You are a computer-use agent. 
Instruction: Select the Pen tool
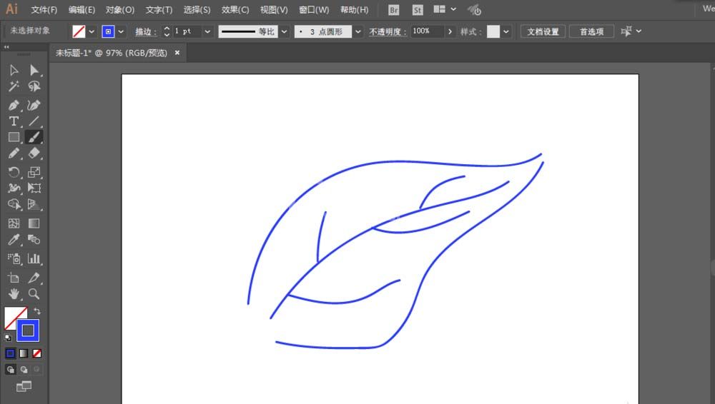pos(14,105)
